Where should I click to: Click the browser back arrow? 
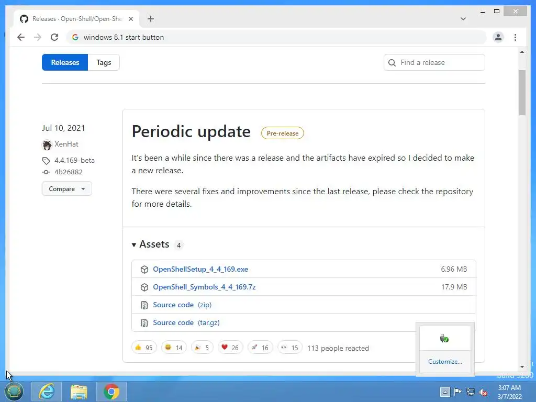pyautogui.click(x=21, y=37)
